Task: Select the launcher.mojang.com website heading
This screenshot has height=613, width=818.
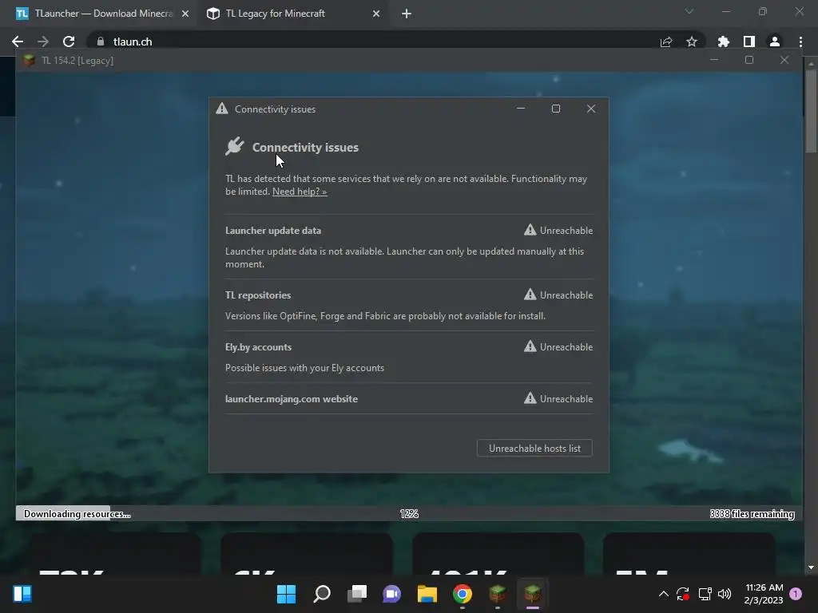Action: [291, 399]
